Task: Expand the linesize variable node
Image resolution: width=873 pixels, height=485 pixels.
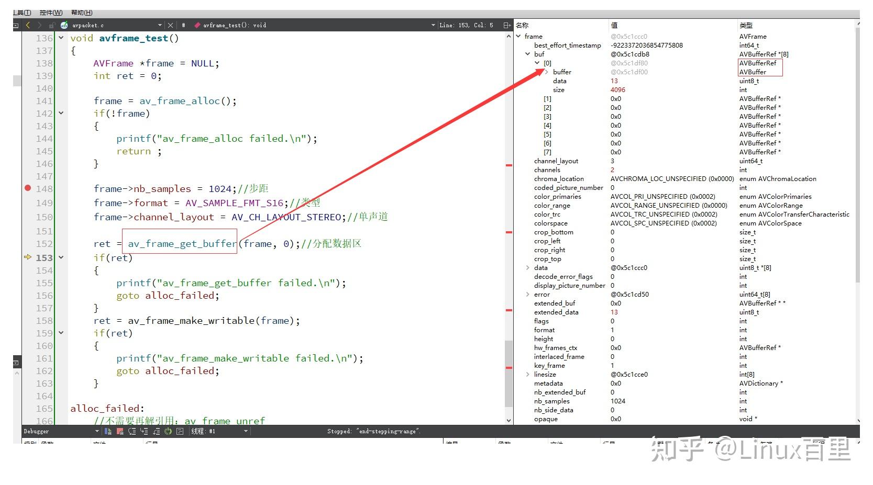Action: coord(528,375)
